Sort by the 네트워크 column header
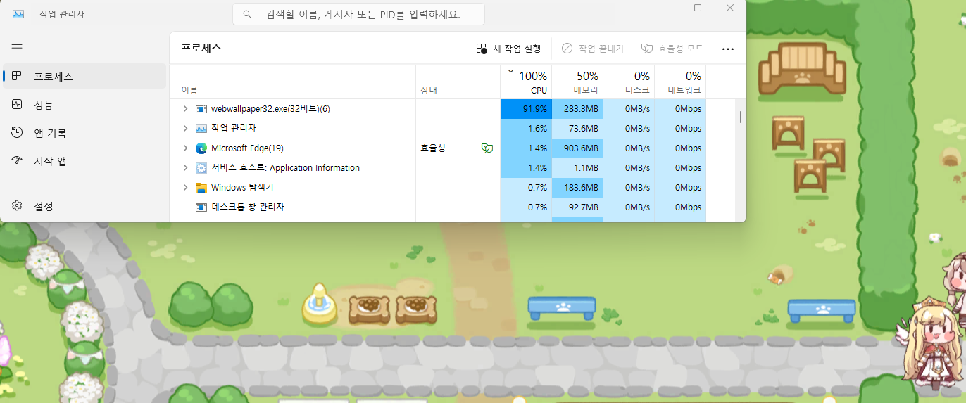966x403 pixels. (680, 82)
